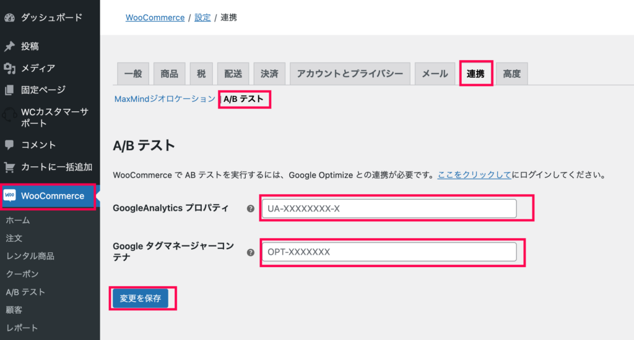Go to クーポン submenu item
The image size is (634, 340).
coord(22,274)
